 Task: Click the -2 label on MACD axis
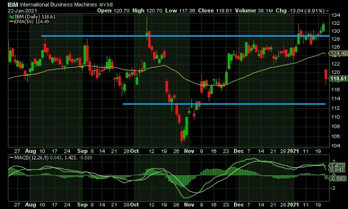[333, 188]
